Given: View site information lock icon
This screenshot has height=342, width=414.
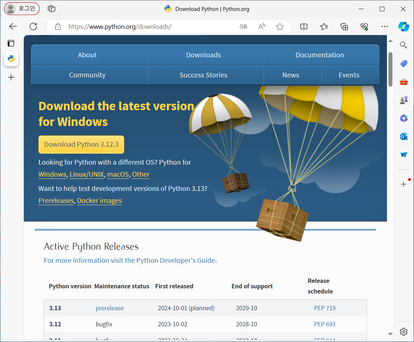Looking at the screenshot, I should (58, 26).
